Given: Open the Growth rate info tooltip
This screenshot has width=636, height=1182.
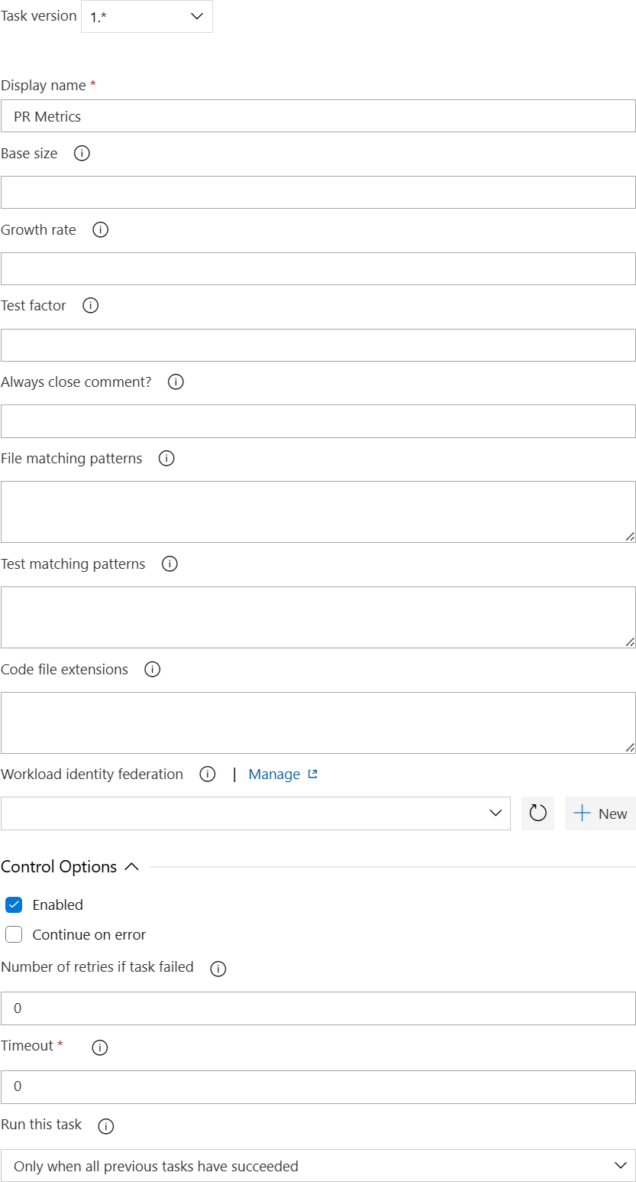Looking at the screenshot, I should [99, 229].
